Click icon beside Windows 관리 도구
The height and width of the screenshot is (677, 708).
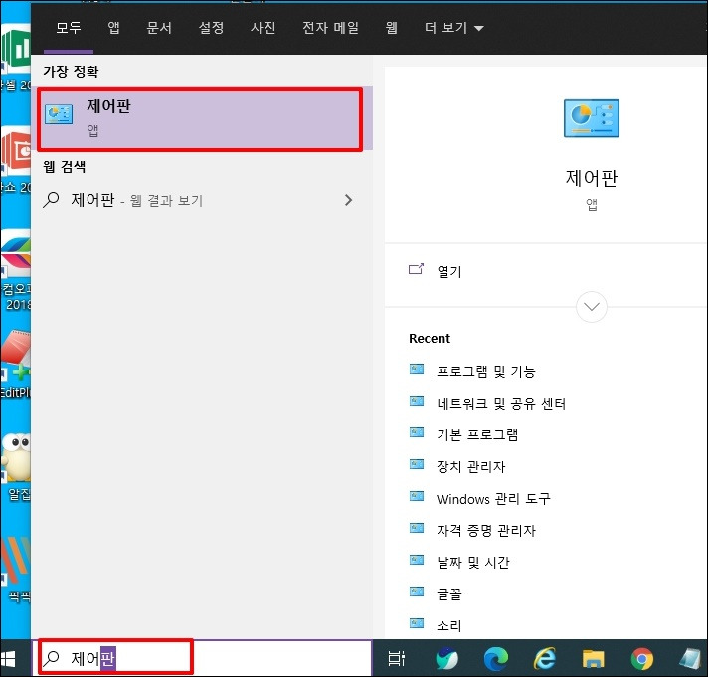pos(417,496)
